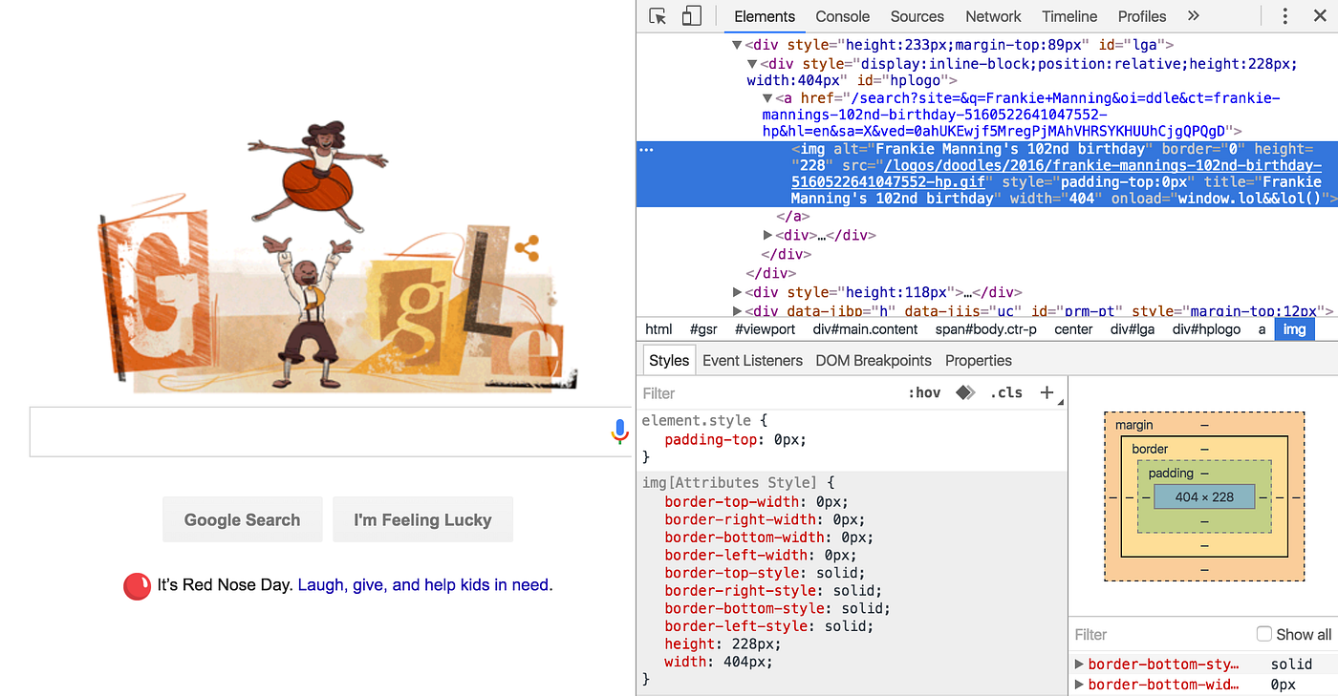Select html in the breadcrumb bar
The image size is (1338, 696).
click(658, 329)
